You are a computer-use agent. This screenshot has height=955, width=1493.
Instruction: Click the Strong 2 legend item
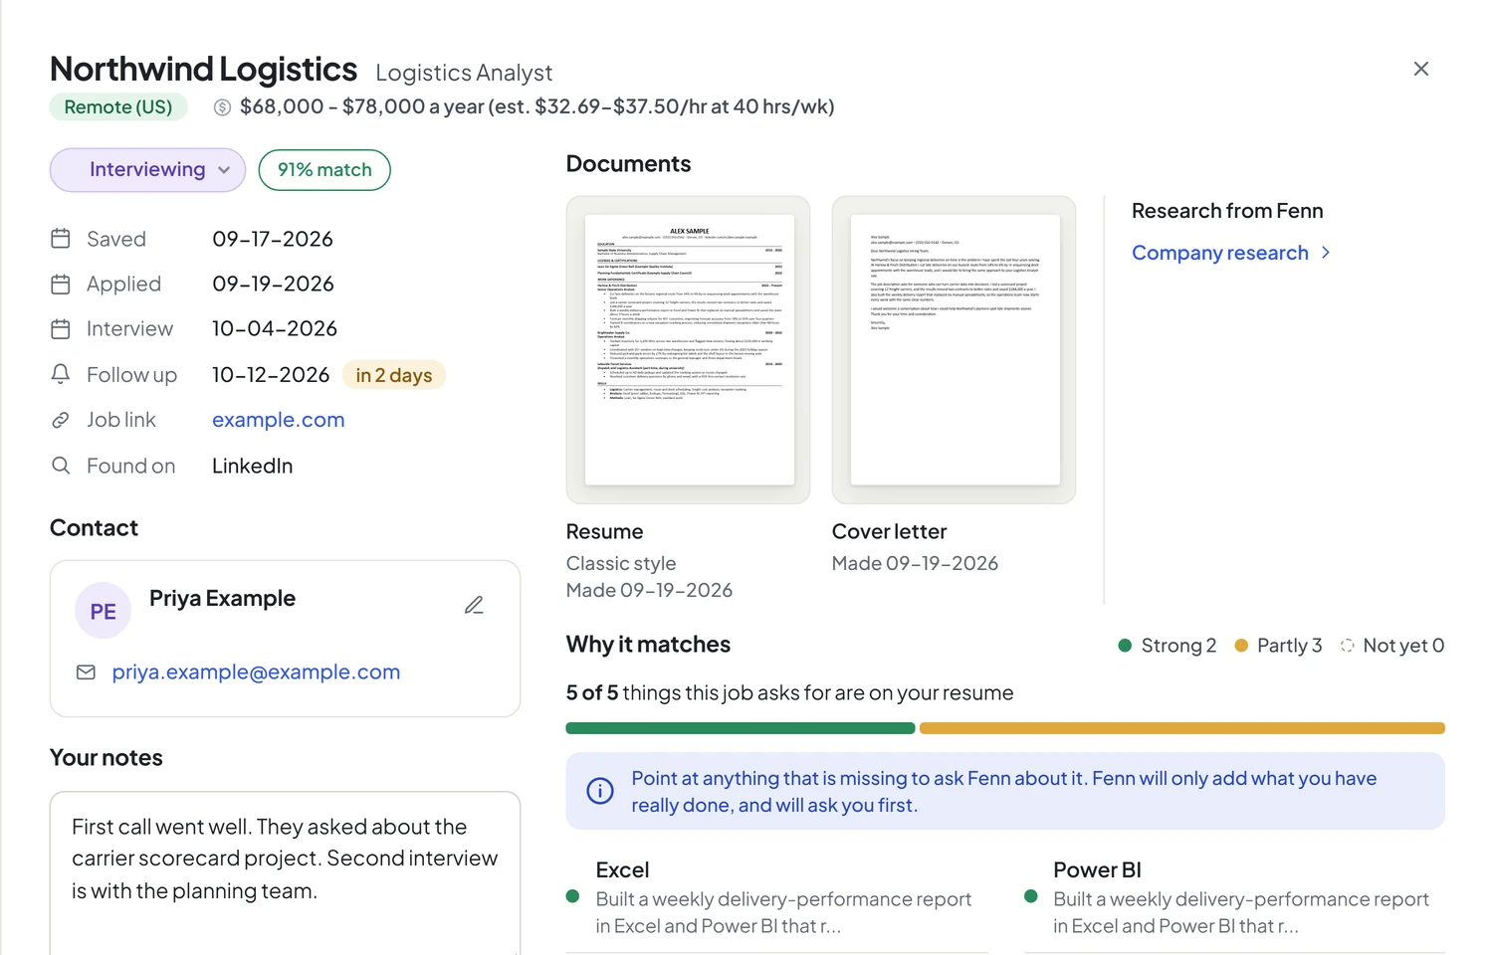pos(1168,646)
